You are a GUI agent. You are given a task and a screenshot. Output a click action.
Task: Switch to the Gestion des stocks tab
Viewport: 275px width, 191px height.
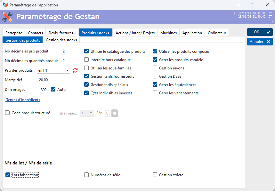point(61,40)
